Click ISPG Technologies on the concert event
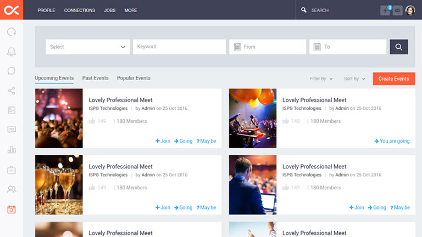The image size is (422, 237). [302, 108]
